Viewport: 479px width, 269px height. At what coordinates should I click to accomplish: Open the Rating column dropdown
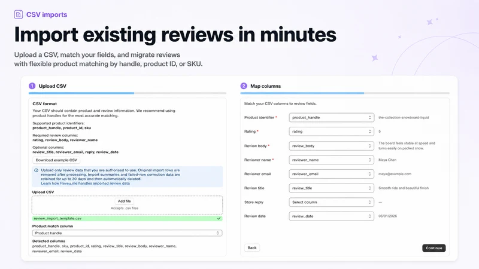coord(332,132)
